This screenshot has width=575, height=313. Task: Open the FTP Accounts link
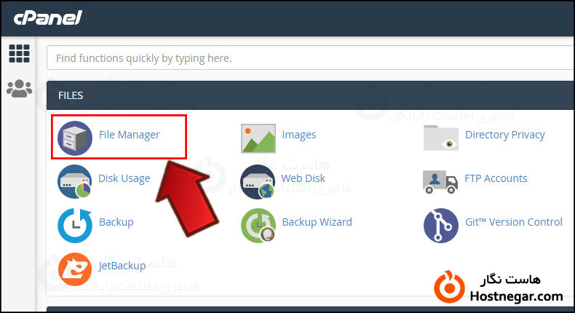tap(496, 178)
